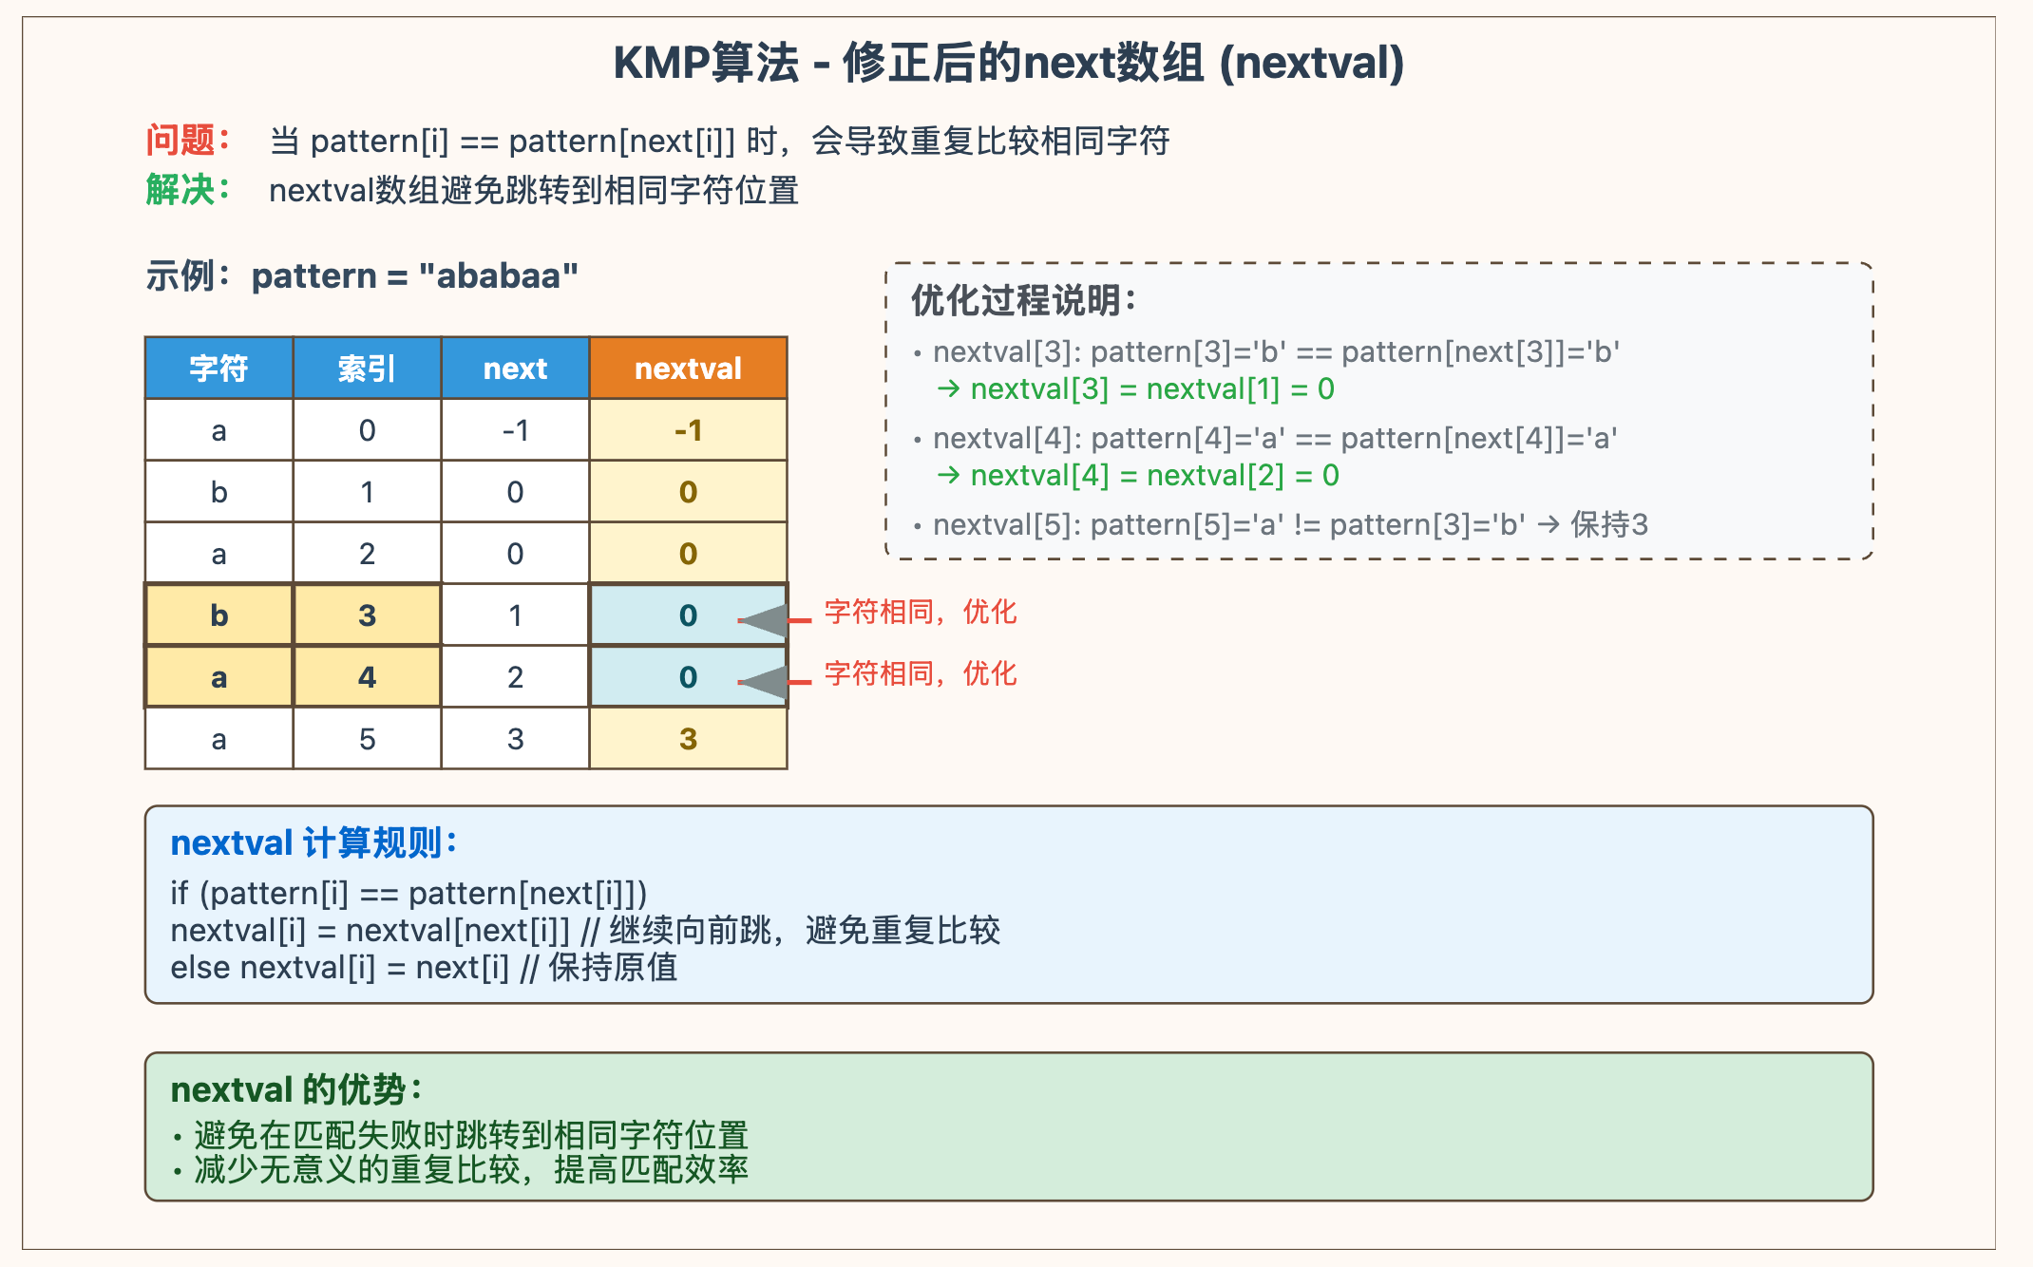2033x1267 pixels.
Task: Click the blue nextval cell in row index 4
Action: point(688,677)
